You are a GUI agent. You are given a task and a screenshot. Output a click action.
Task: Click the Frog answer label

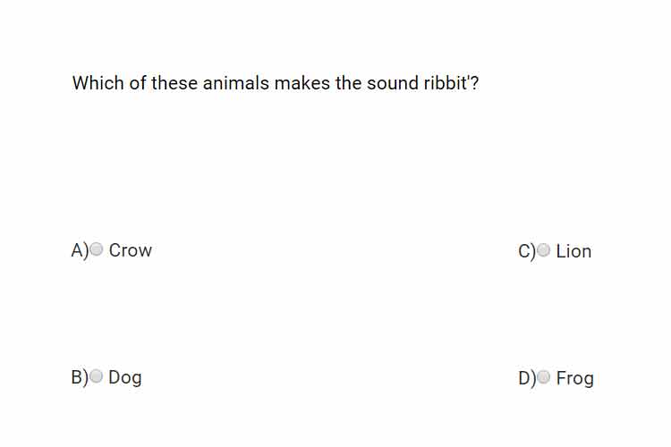click(x=574, y=379)
